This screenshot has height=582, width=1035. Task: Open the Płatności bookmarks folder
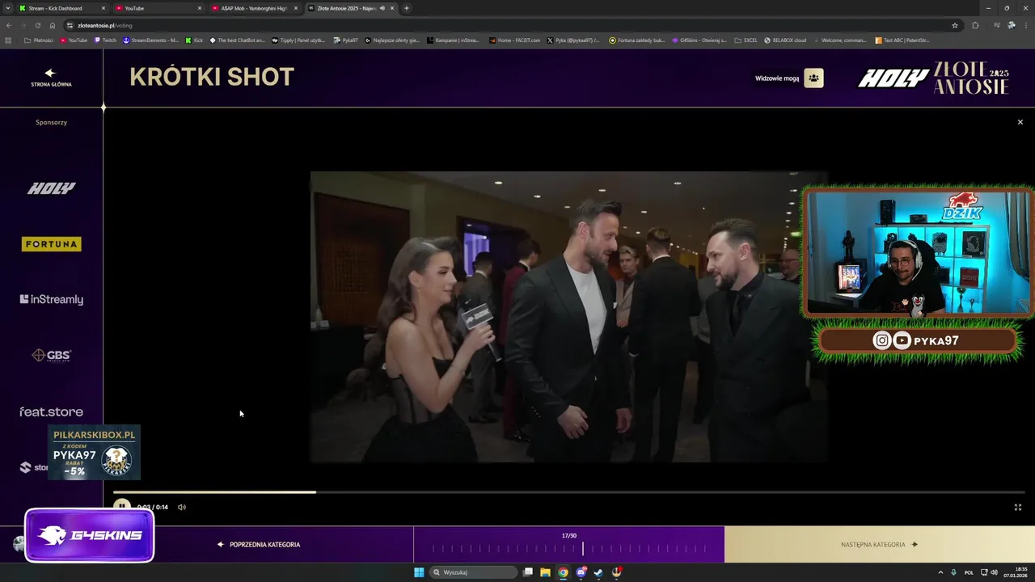coord(38,40)
